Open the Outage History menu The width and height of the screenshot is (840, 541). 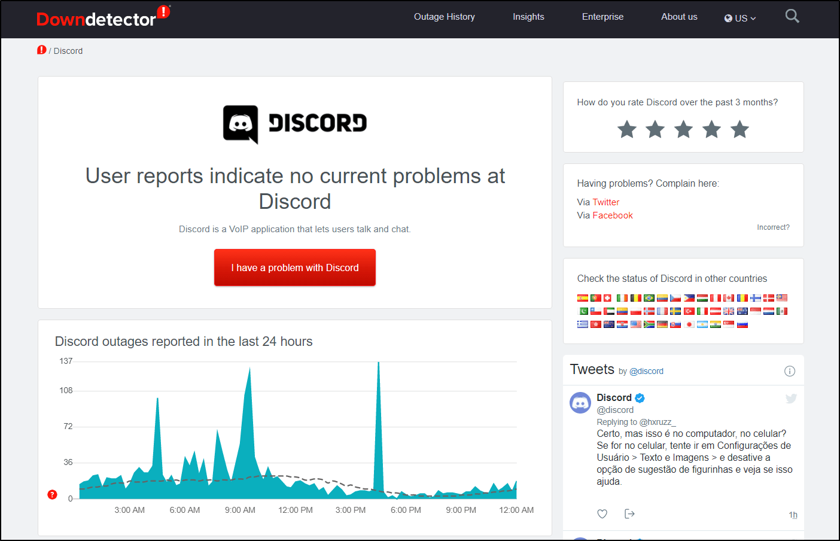tap(445, 17)
